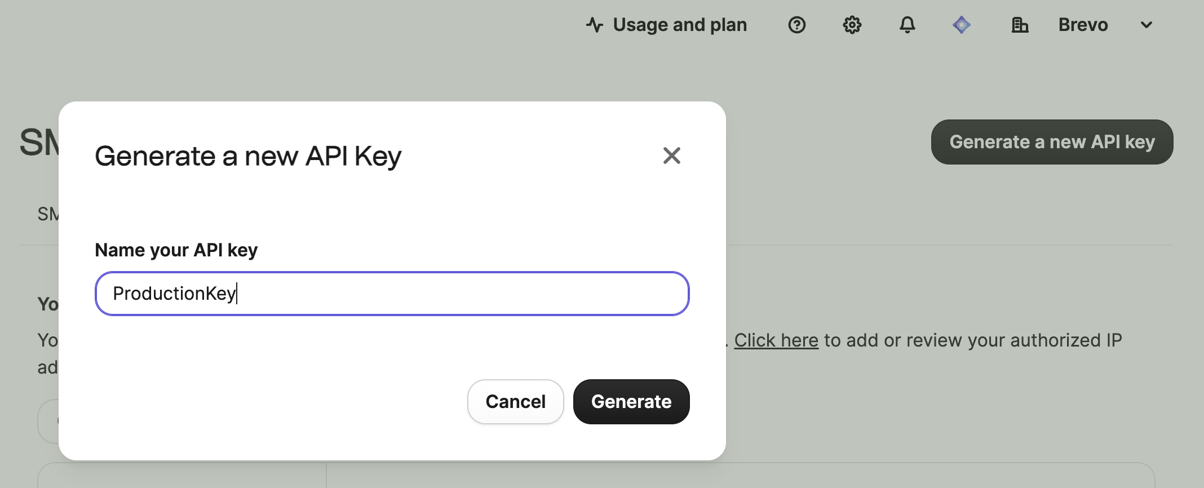The width and height of the screenshot is (1204, 488).
Task: Click the Generate button
Action: click(631, 401)
